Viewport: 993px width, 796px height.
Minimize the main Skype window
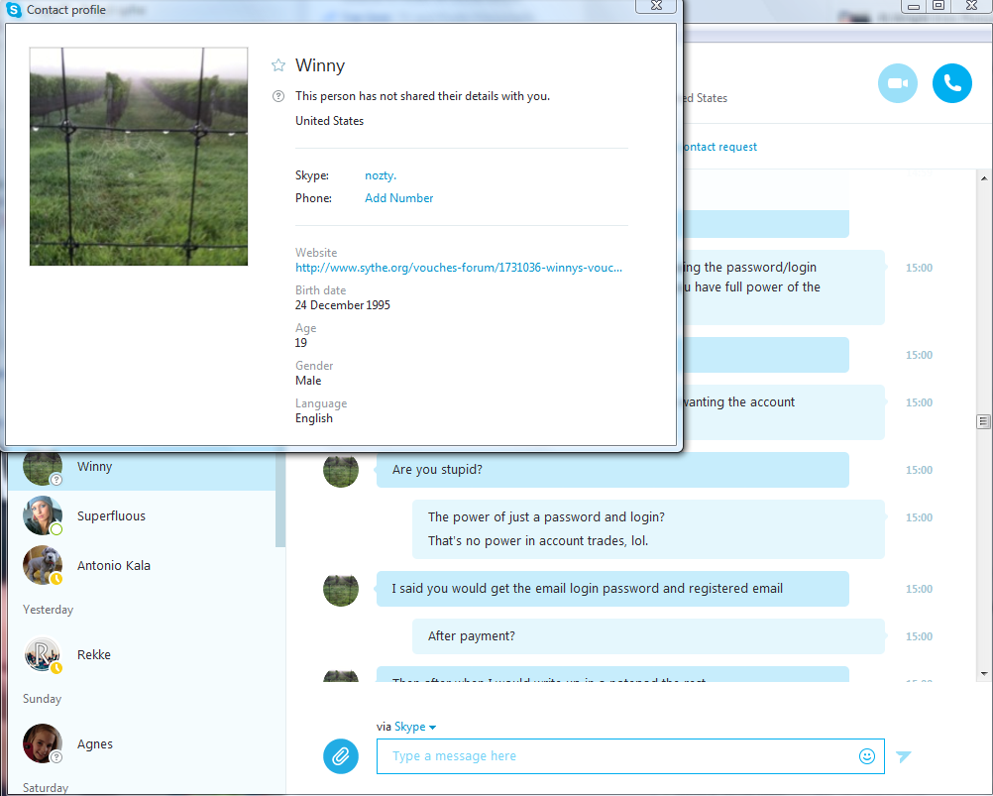[913, 6]
